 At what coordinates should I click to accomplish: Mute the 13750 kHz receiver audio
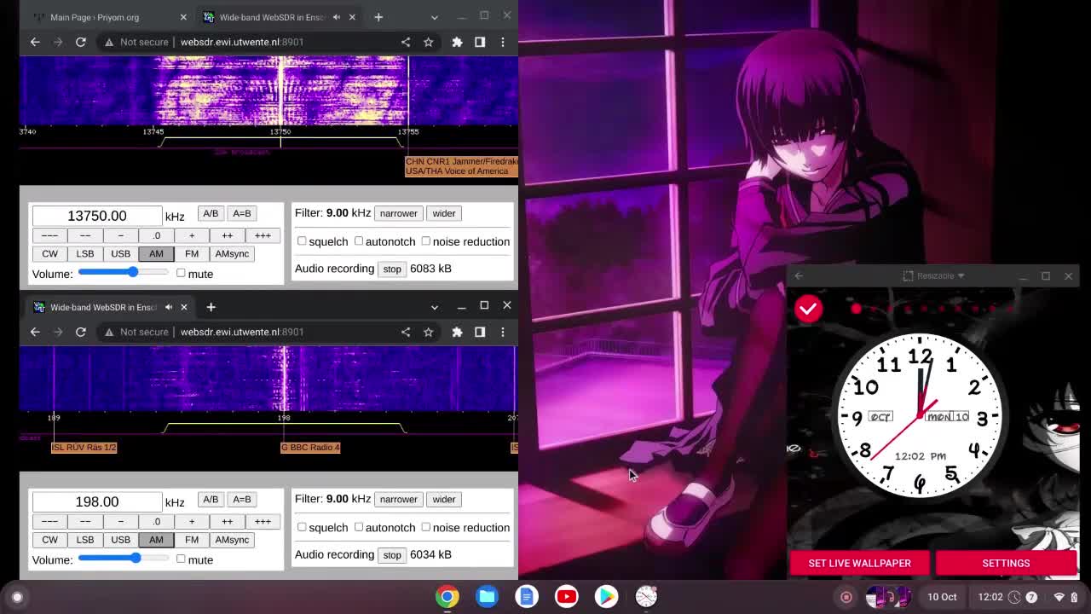tap(181, 273)
